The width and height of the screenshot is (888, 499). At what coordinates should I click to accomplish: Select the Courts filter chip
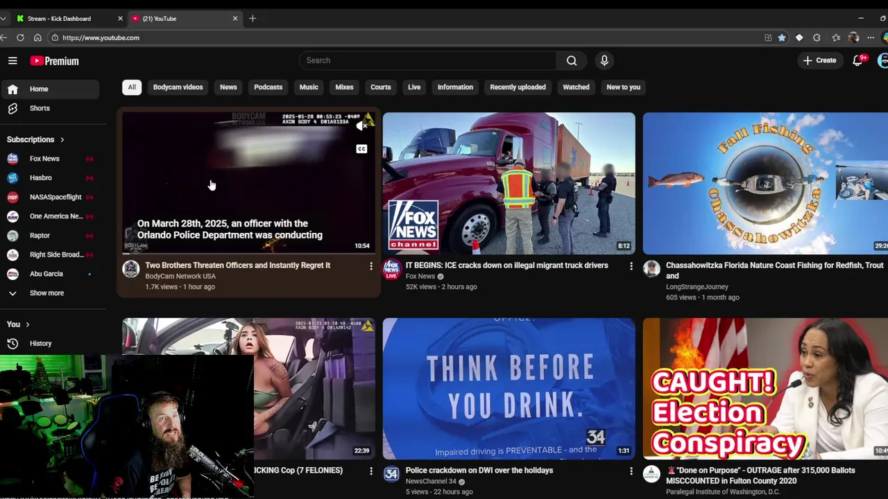click(381, 87)
